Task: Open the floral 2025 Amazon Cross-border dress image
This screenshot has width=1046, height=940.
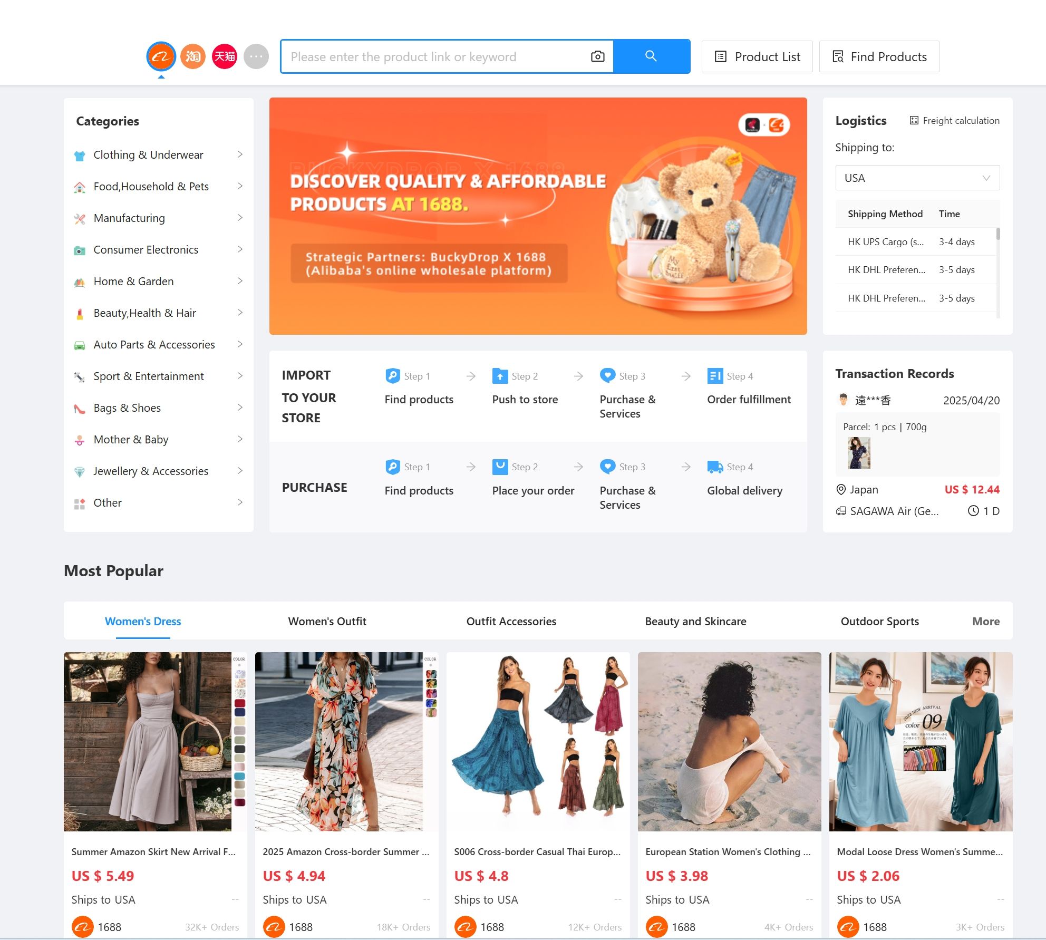Action: [346, 741]
